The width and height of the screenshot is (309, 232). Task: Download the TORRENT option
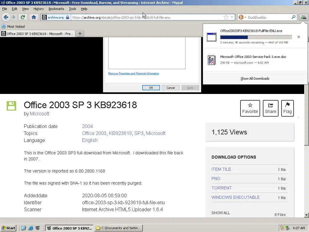pos(221,188)
